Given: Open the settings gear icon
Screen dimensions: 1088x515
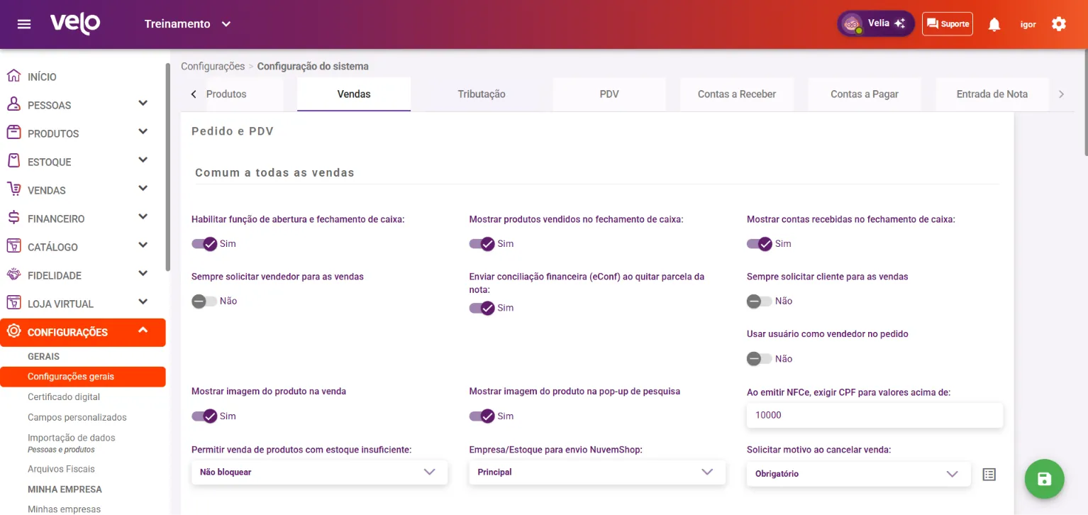Looking at the screenshot, I should pyautogui.click(x=1059, y=24).
